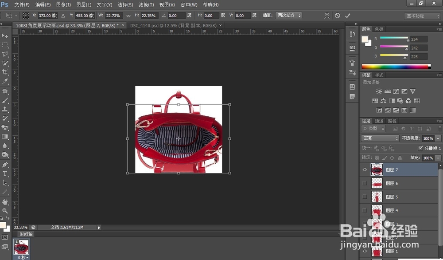Select the Hand tool
Viewport: 443px width, 260px height.
pos(5,202)
